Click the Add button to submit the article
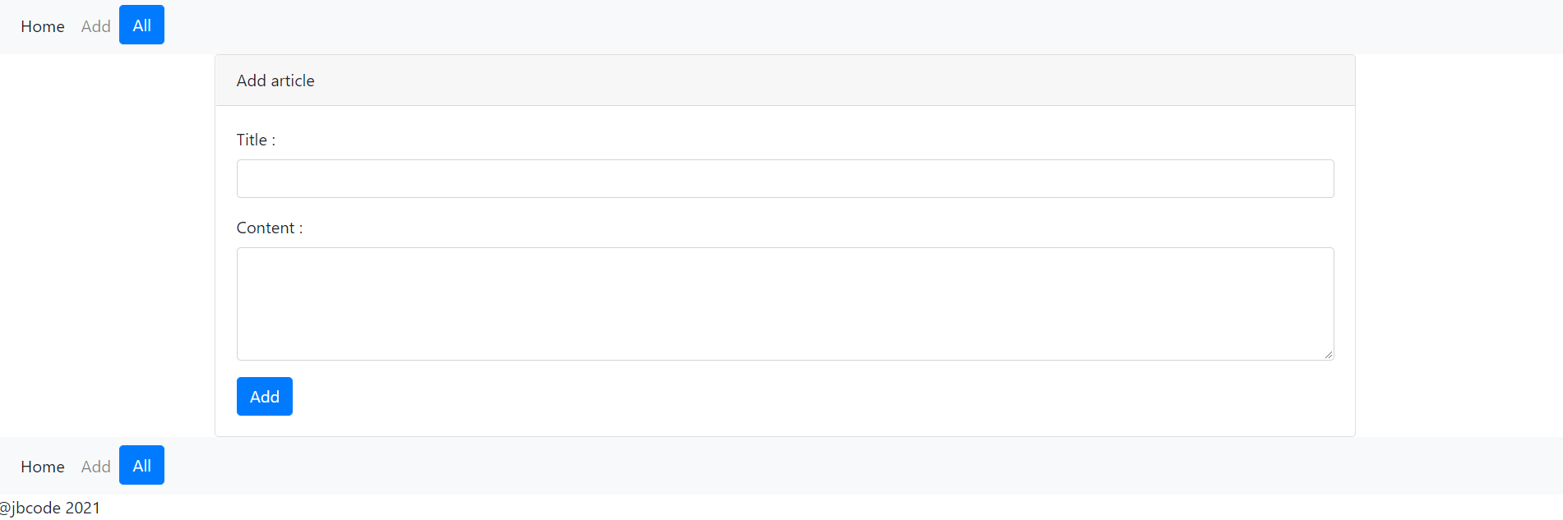 264,396
